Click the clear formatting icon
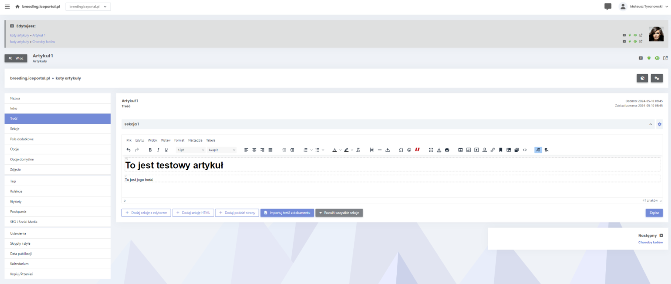Screen dimensions: 671x284 click(x=358, y=150)
